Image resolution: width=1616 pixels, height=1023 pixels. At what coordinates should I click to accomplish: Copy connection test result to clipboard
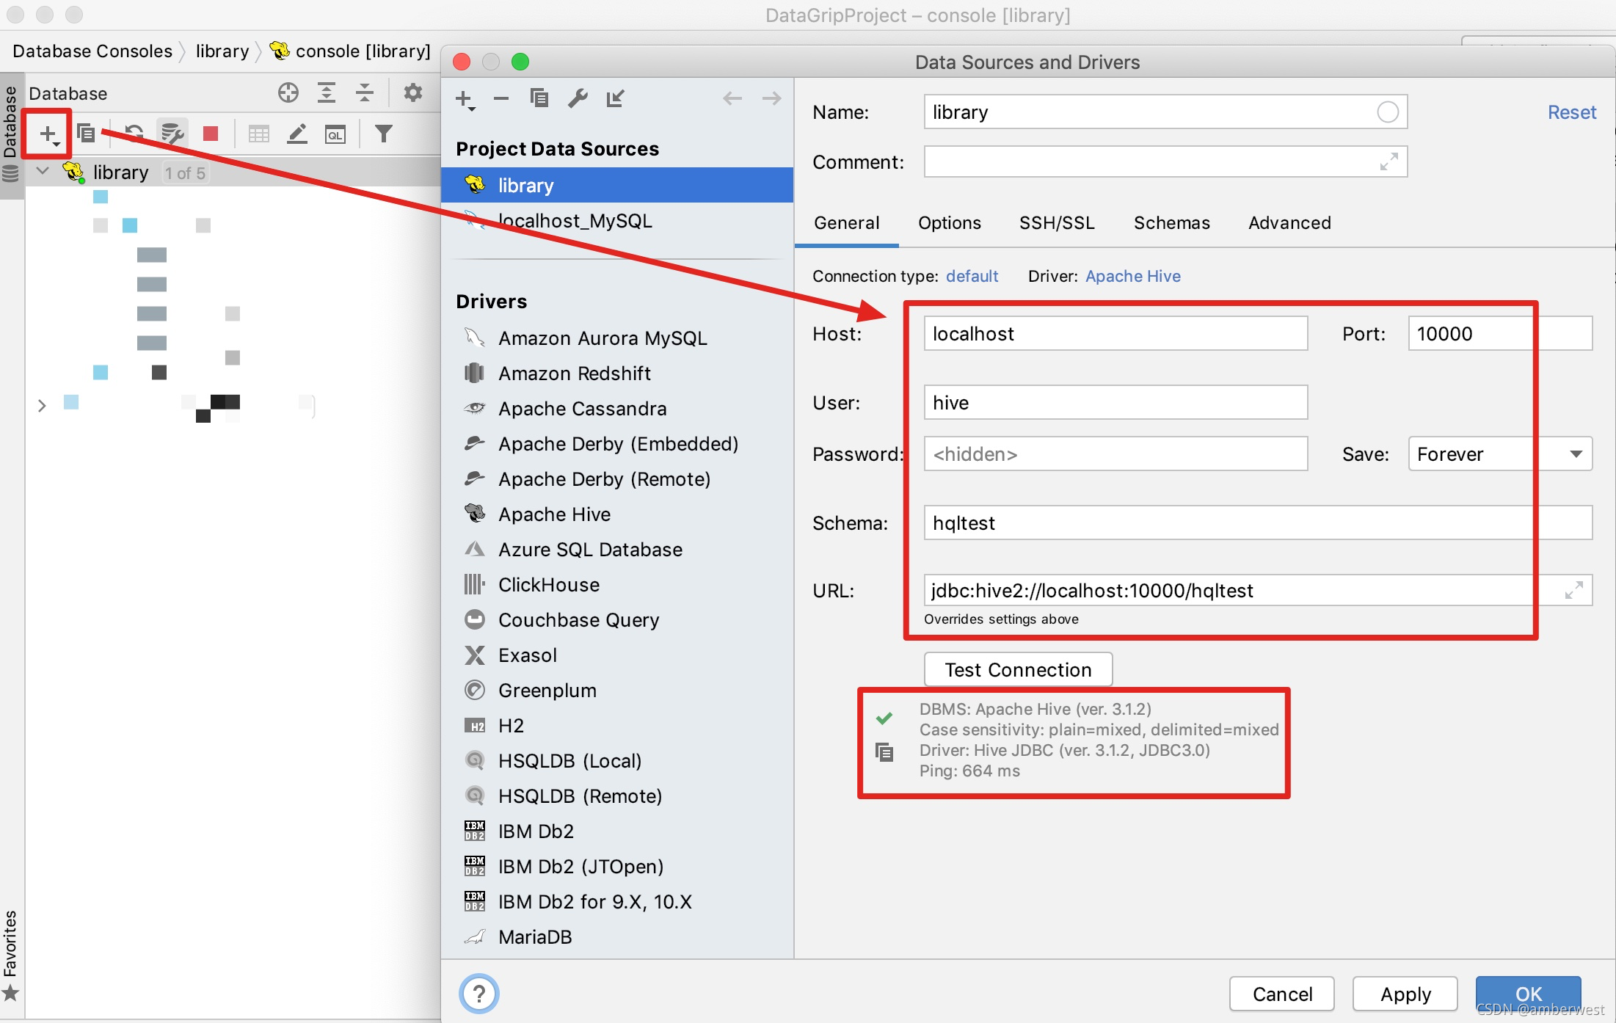click(884, 752)
